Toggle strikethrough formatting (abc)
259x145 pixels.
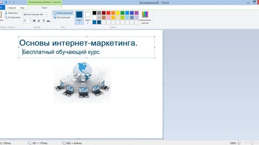coord(48,21)
